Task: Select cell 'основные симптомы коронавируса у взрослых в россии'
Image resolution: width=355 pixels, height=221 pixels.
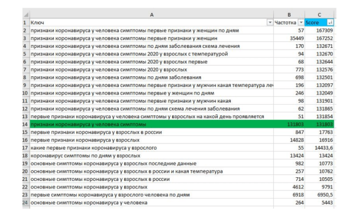Action: click(151, 179)
